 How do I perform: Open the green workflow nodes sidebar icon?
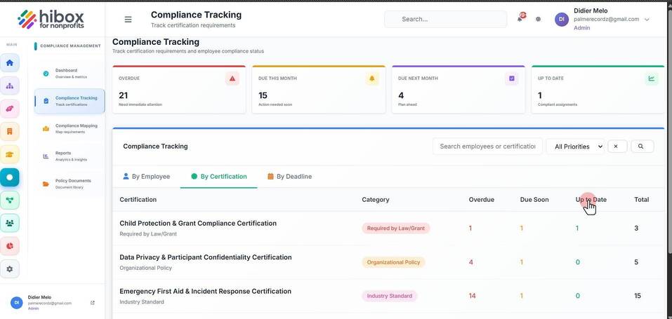[10, 200]
